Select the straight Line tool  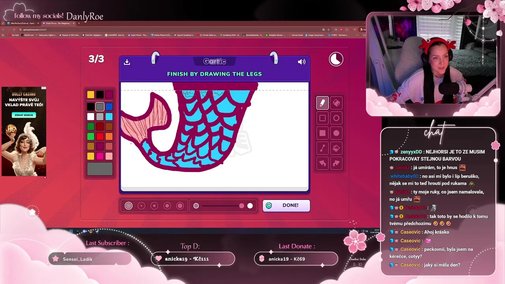tap(322, 148)
